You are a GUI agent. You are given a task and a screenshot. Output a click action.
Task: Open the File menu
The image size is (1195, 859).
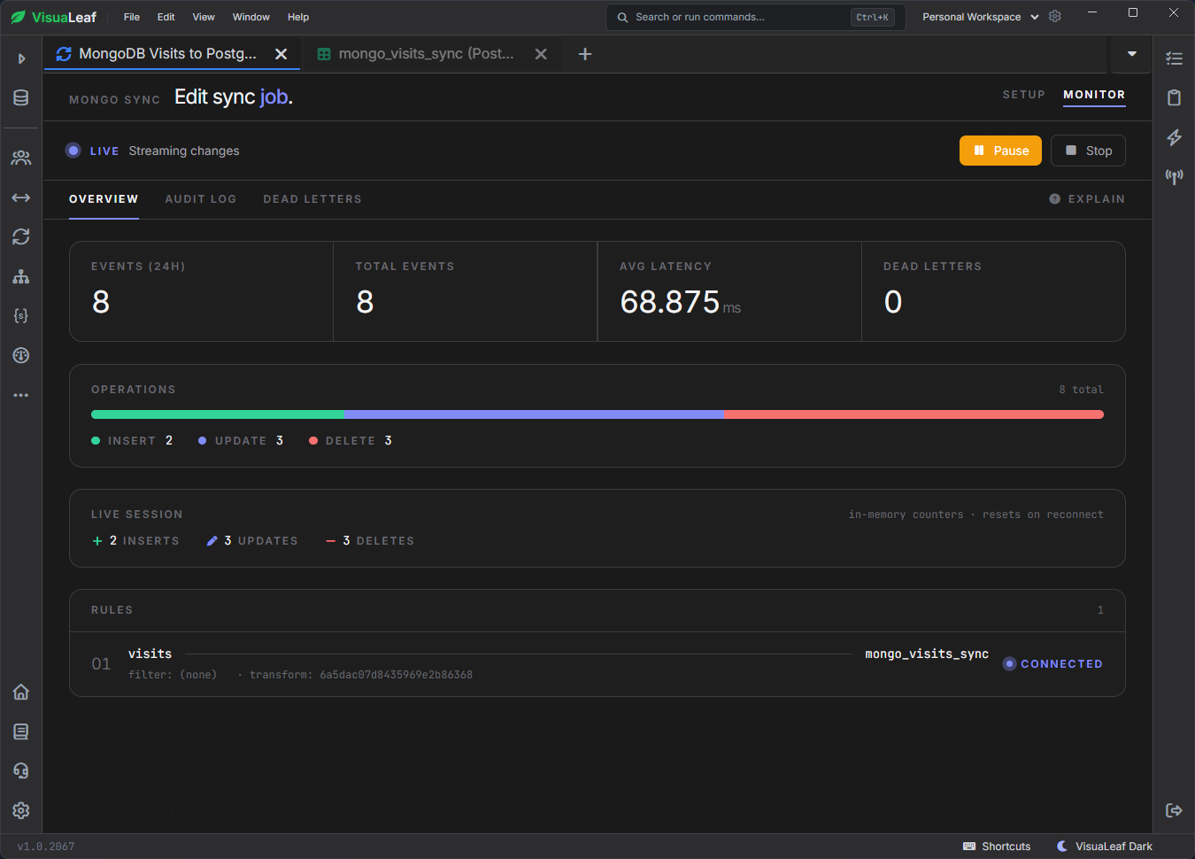click(132, 17)
